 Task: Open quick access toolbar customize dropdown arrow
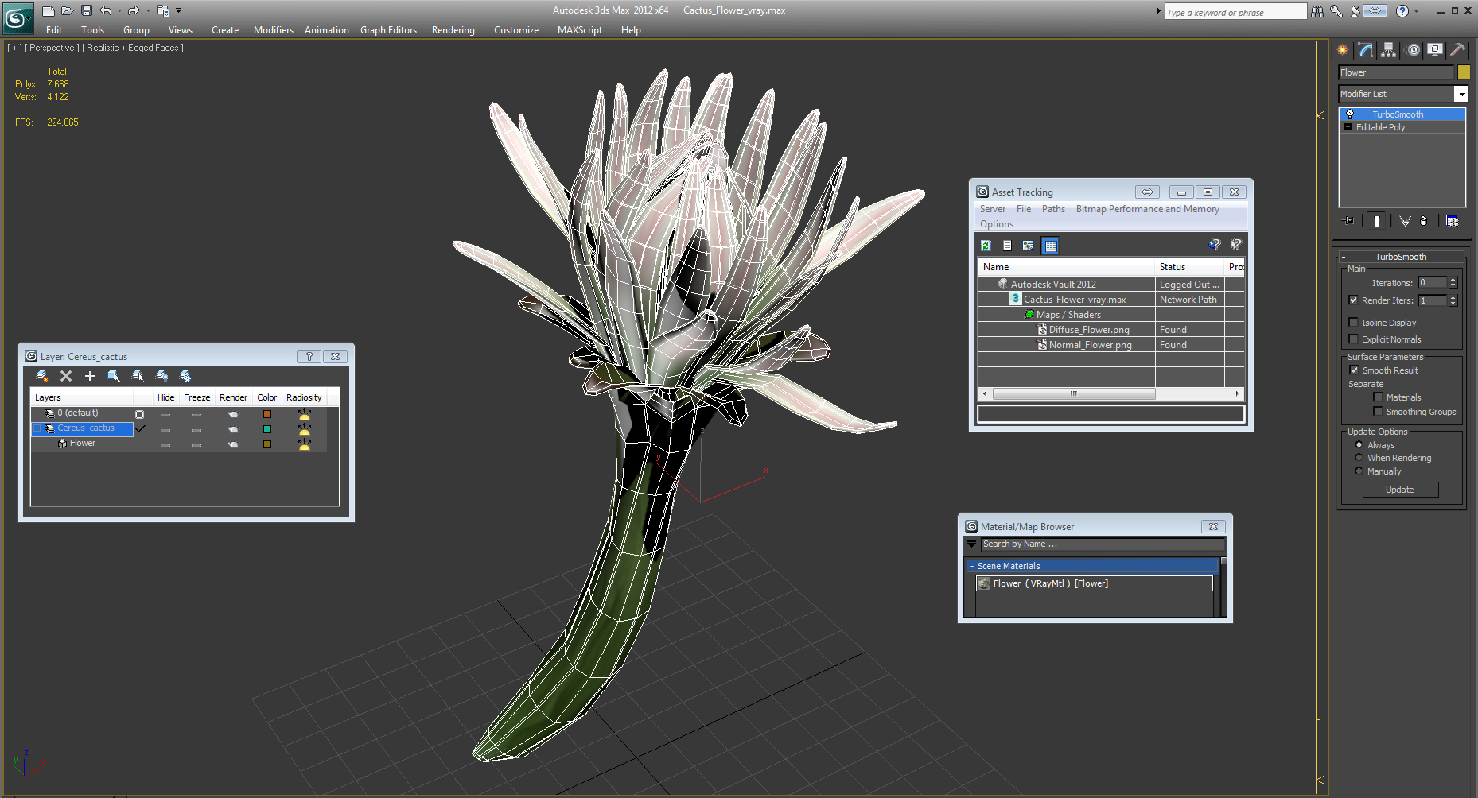click(178, 10)
